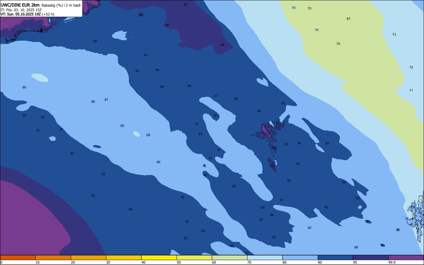
Task: Click the legend tick label 99.9
Action: (392, 262)
